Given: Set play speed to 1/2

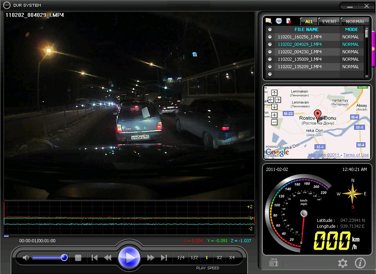Looking at the screenshot, I should (194, 258).
